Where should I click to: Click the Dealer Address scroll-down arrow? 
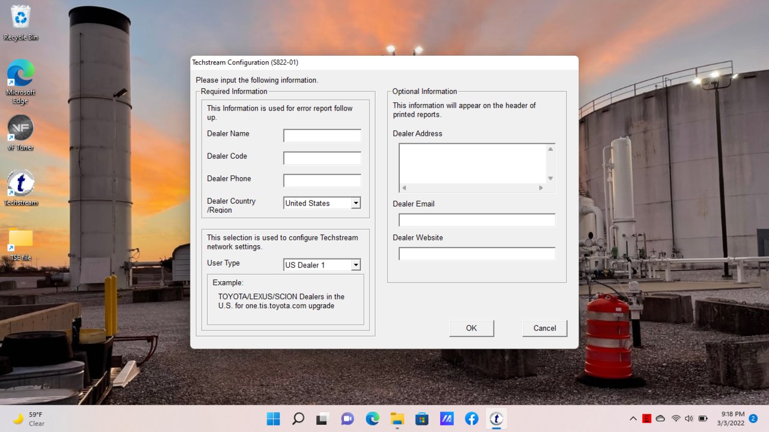(550, 178)
